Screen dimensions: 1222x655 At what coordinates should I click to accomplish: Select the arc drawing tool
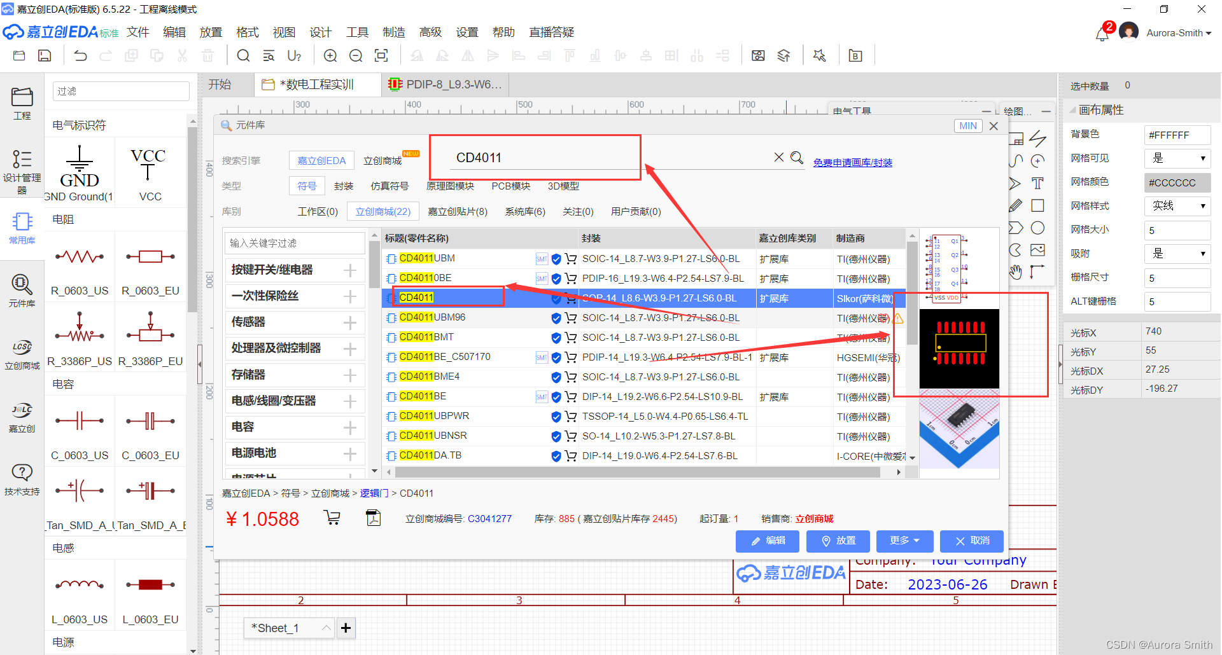[1015, 250]
